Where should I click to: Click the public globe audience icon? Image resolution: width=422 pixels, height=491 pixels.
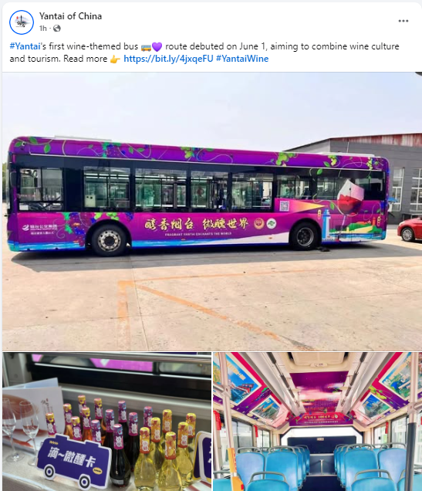(x=56, y=29)
